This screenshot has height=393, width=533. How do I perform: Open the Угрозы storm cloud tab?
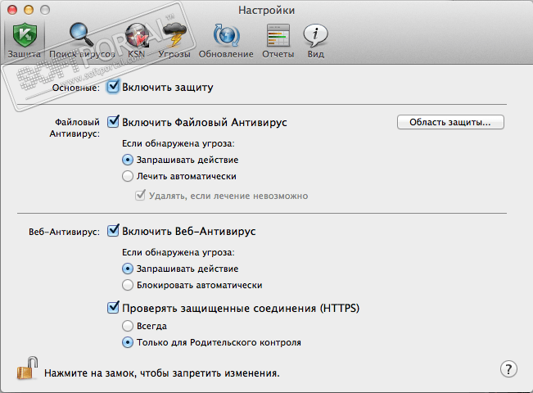point(174,40)
